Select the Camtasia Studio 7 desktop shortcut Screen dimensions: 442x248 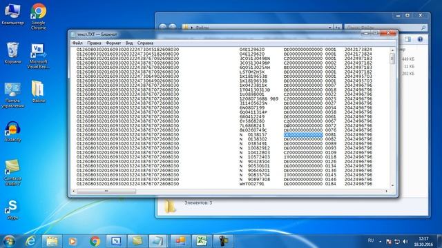pyautogui.click(x=12, y=172)
